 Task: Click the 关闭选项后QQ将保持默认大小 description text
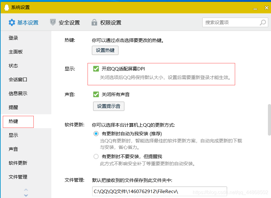[x=166, y=78]
